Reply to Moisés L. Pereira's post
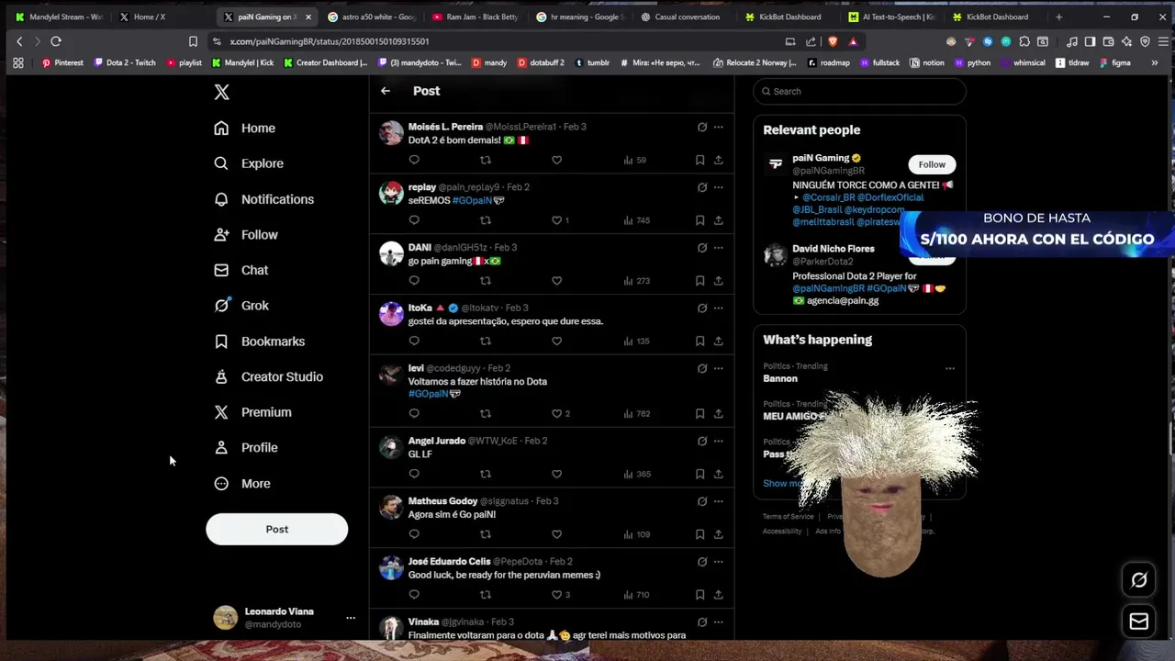 (x=414, y=160)
